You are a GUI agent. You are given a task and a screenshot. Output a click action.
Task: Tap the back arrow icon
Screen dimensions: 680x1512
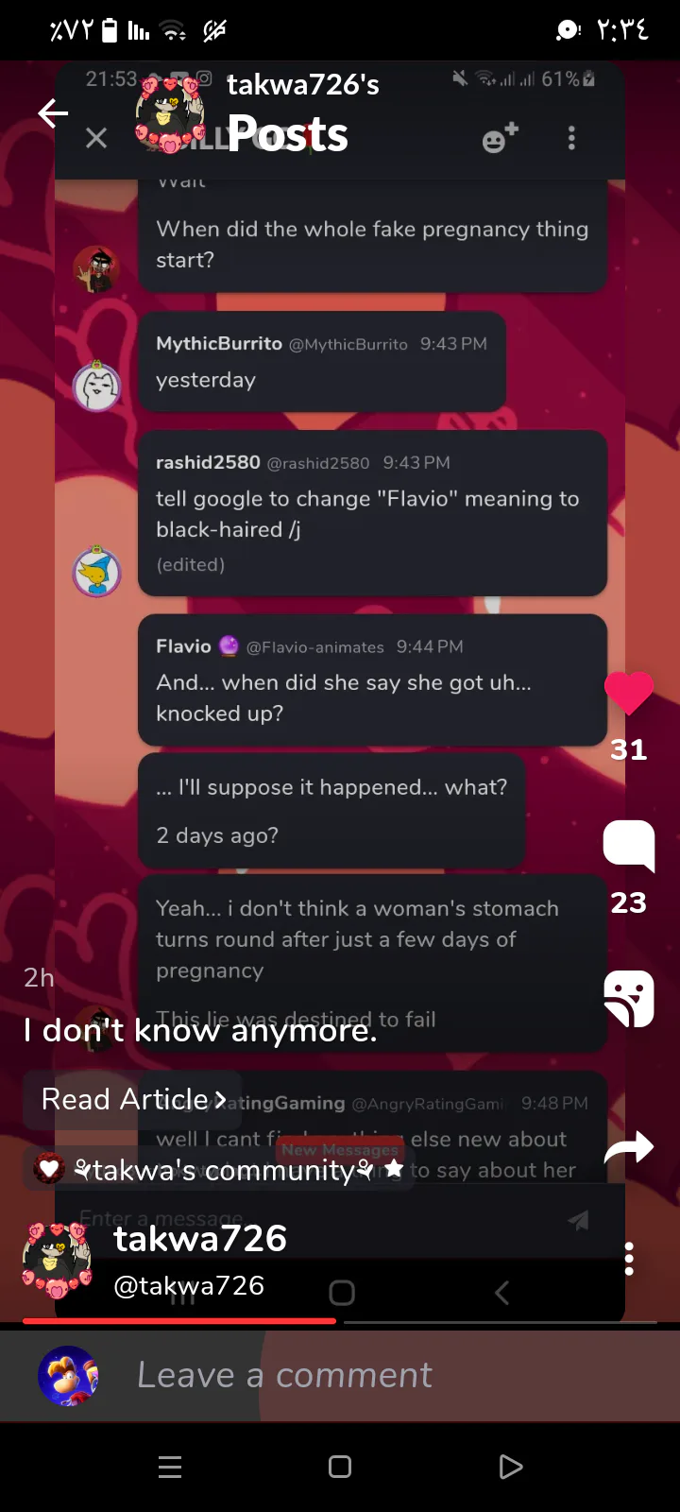pos(53,114)
